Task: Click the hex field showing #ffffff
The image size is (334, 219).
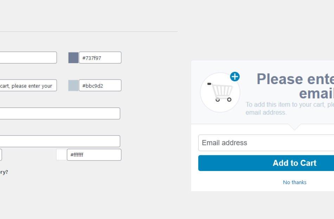Action: coord(94,155)
